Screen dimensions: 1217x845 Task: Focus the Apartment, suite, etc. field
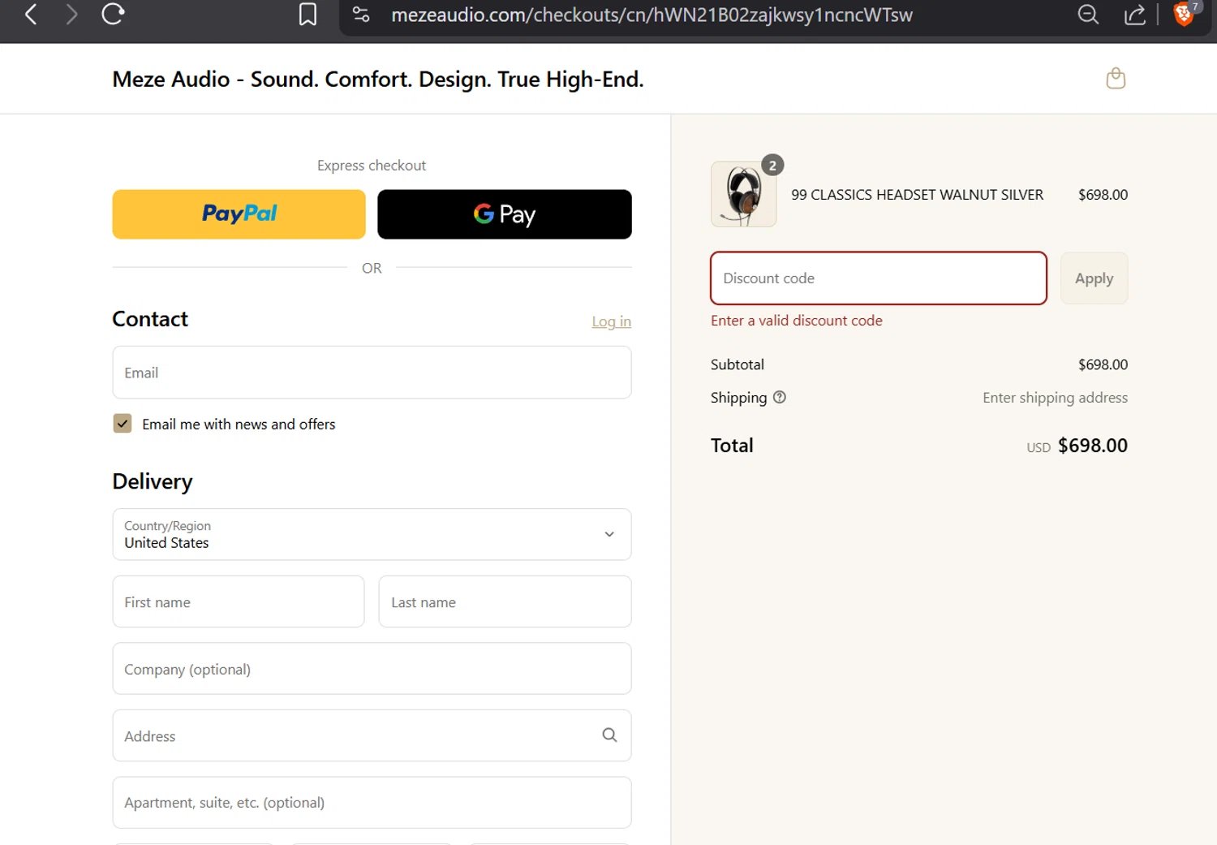coord(372,803)
